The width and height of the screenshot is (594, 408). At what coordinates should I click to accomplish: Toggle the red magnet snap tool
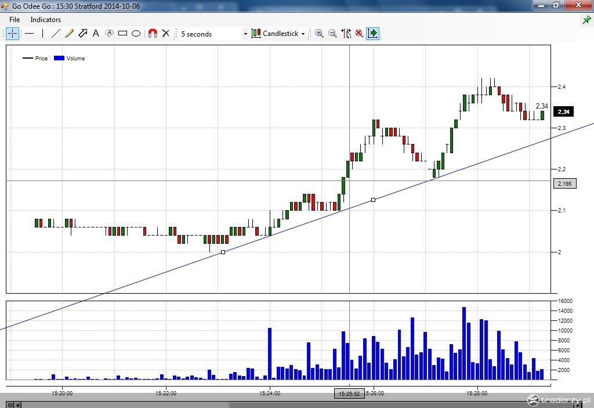pos(153,33)
